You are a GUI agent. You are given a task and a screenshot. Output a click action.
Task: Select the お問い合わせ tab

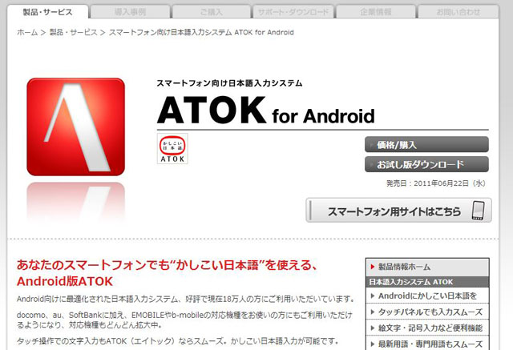(x=458, y=12)
